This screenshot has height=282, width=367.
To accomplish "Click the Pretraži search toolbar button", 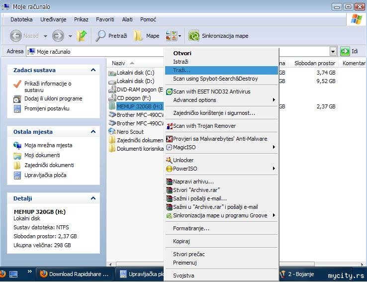I will click(111, 36).
